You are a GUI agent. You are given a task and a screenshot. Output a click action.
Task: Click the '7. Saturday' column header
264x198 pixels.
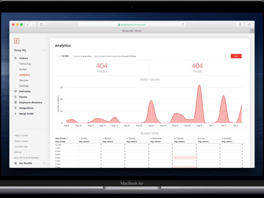click(x=226, y=138)
